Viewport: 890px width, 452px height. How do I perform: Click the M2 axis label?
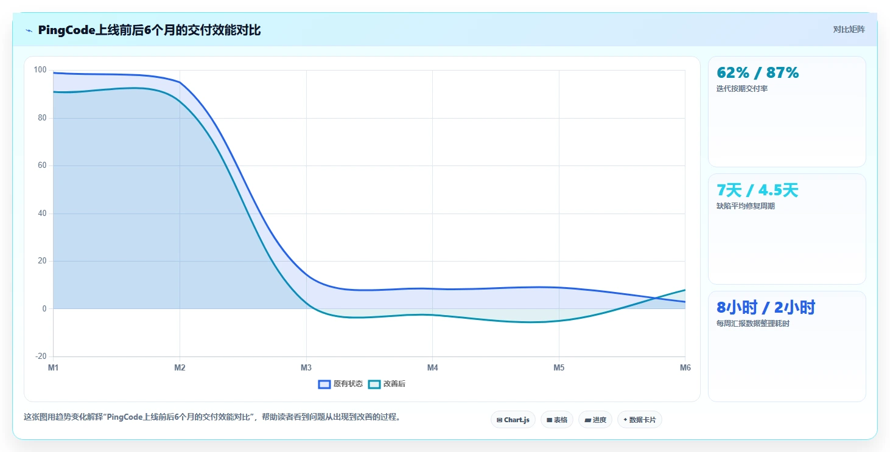180,367
